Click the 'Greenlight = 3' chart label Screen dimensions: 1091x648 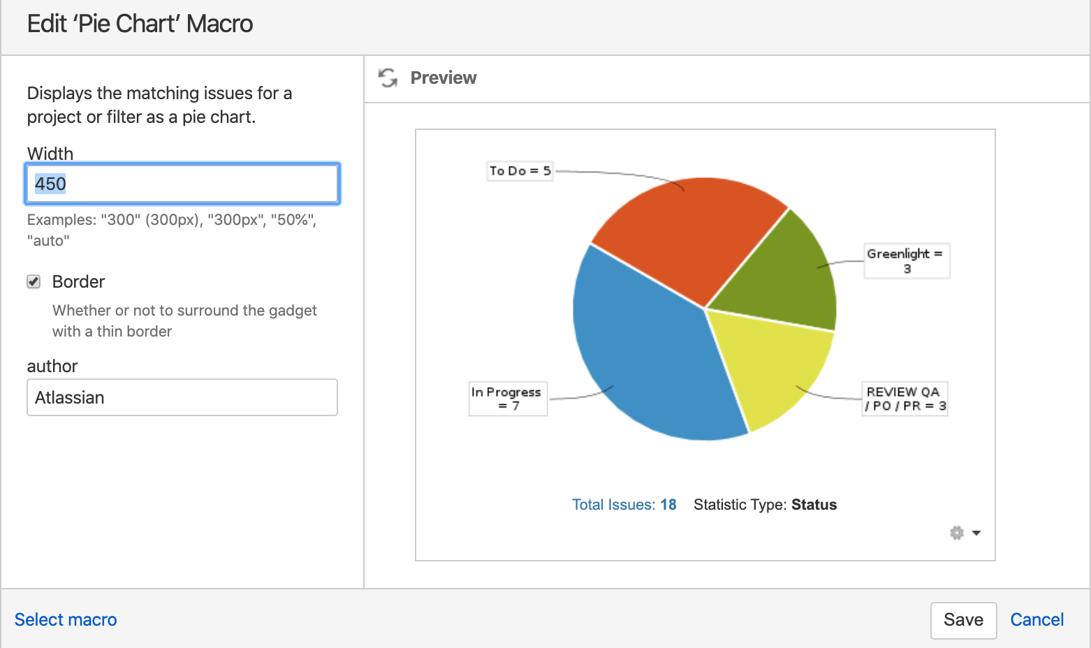pos(907,261)
